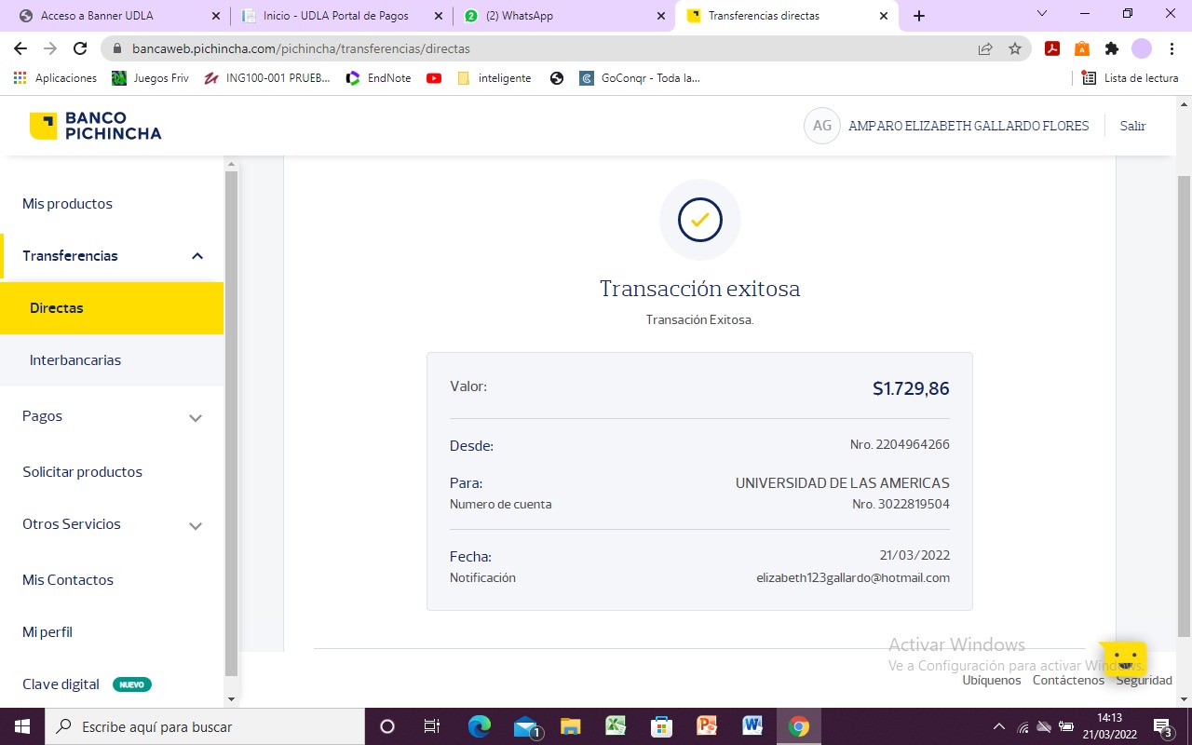Open Microsoft Edge from the taskbar
The width and height of the screenshot is (1192, 745).
click(479, 726)
